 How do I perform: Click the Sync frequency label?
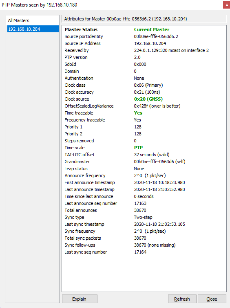pyautogui.click(x=80, y=231)
